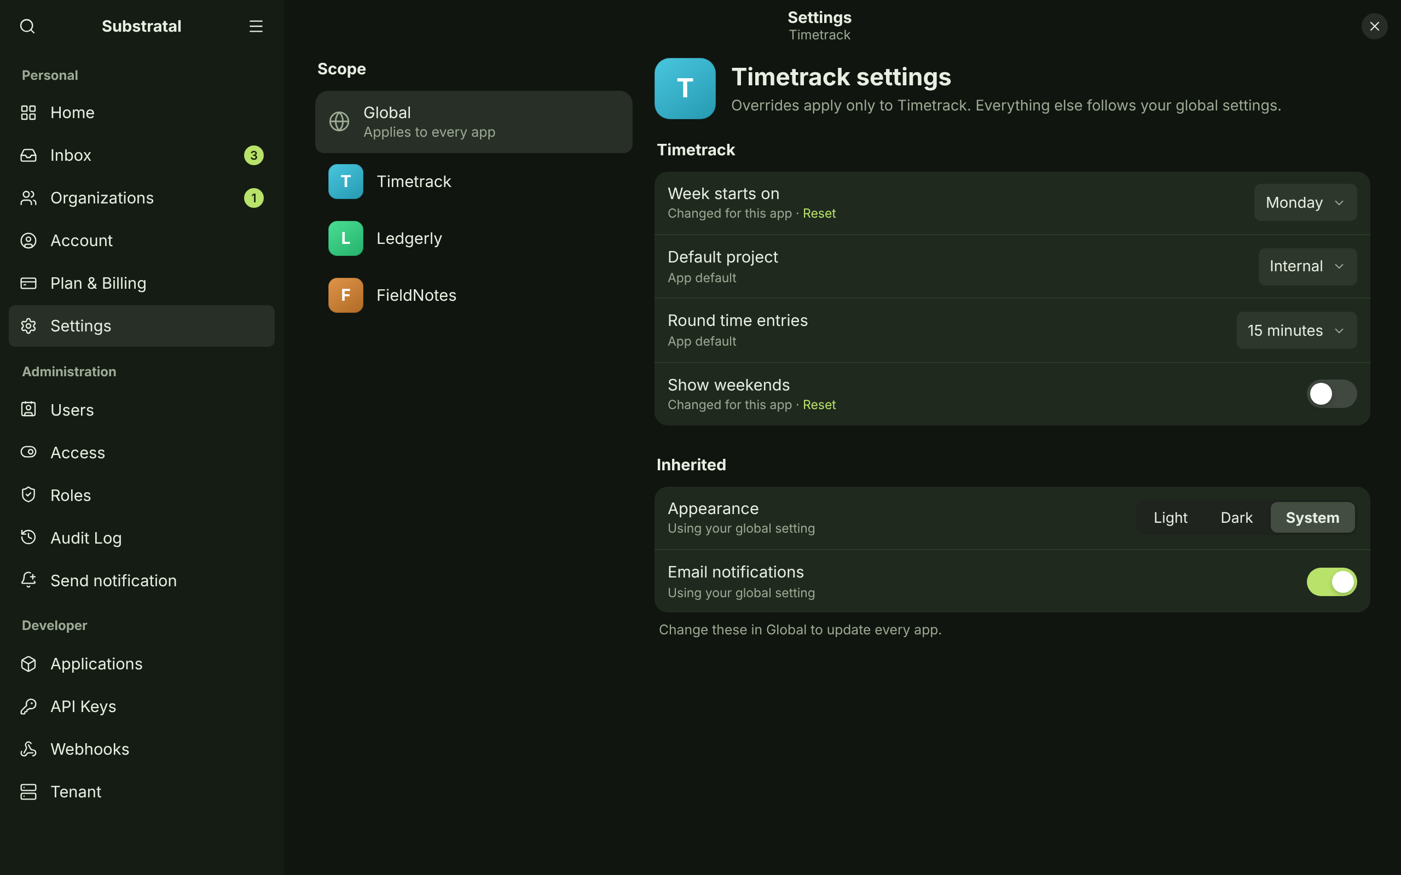The image size is (1401, 875).
Task: Click the Substratal workspace title
Action: pyautogui.click(x=141, y=26)
